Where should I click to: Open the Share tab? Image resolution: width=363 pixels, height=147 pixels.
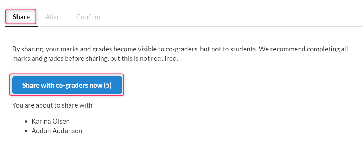coord(21,17)
